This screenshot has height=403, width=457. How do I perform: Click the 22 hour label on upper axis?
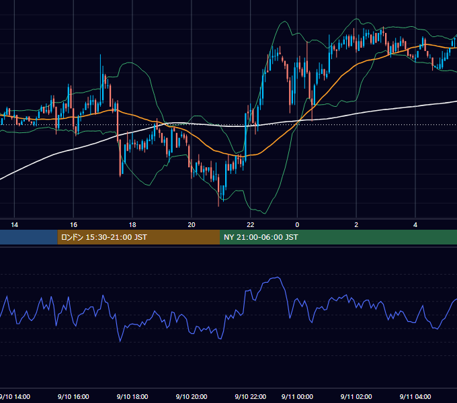tap(251, 225)
